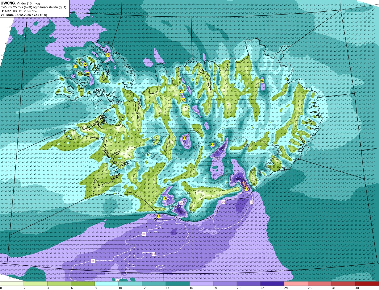Select the 28–30 m/s red legend swatch
The width and height of the screenshot is (379, 290).
pos(343,283)
